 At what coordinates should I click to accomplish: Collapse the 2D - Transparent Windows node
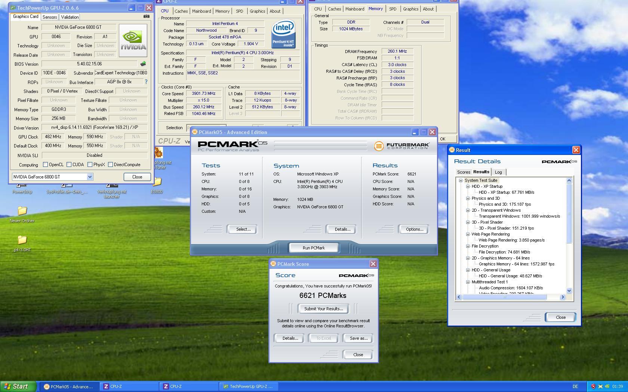click(x=468, y=210)
